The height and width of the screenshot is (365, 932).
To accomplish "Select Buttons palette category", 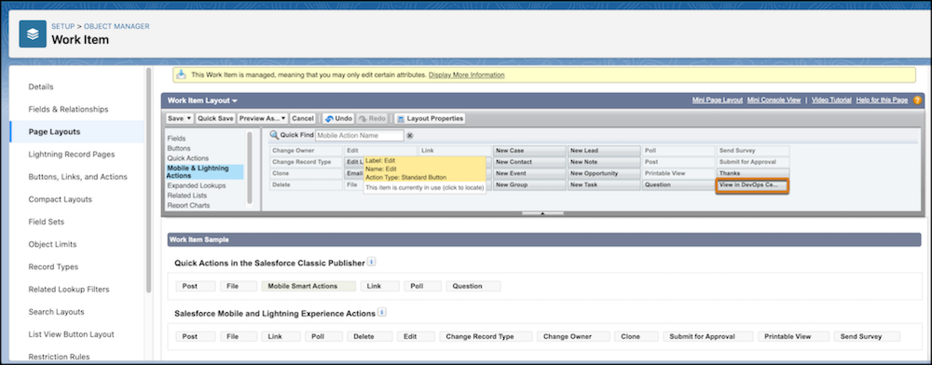I will pos(179,148).
